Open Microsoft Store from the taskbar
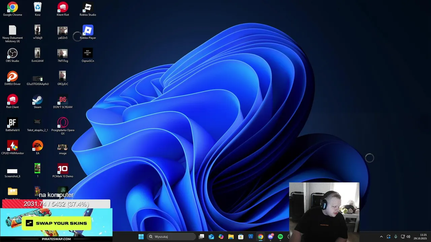The width and height of the screenshot is (431, 242). 241,237
